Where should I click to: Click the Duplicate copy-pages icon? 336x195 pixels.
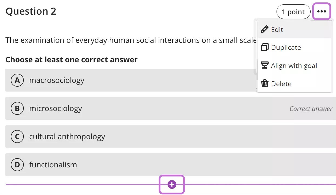(264, 47)
